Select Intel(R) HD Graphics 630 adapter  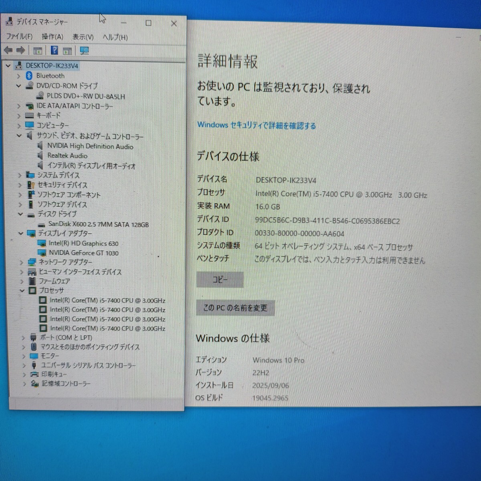[x=83, y=243]
